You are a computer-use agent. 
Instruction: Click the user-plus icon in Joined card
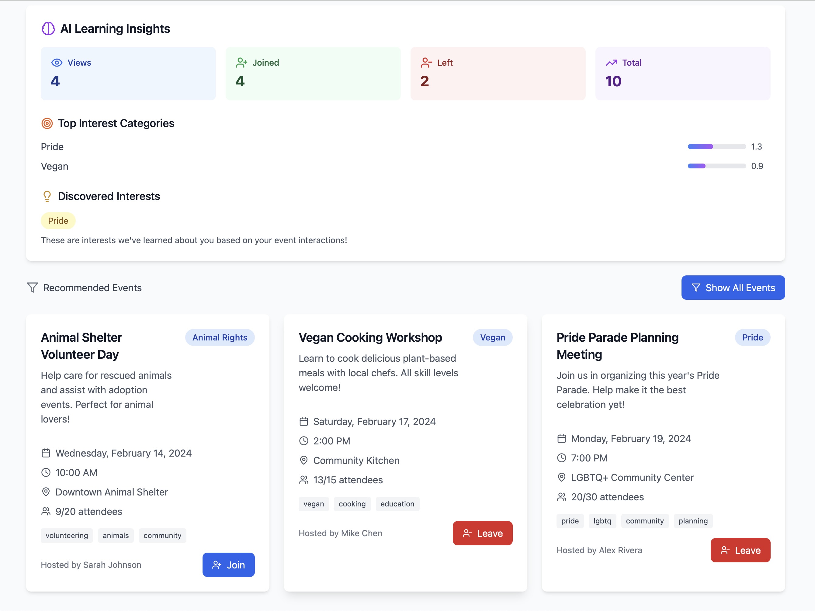[x=241, y=63]
